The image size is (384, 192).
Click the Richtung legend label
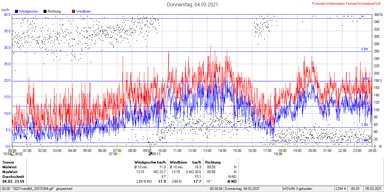(x=54, y=11)
